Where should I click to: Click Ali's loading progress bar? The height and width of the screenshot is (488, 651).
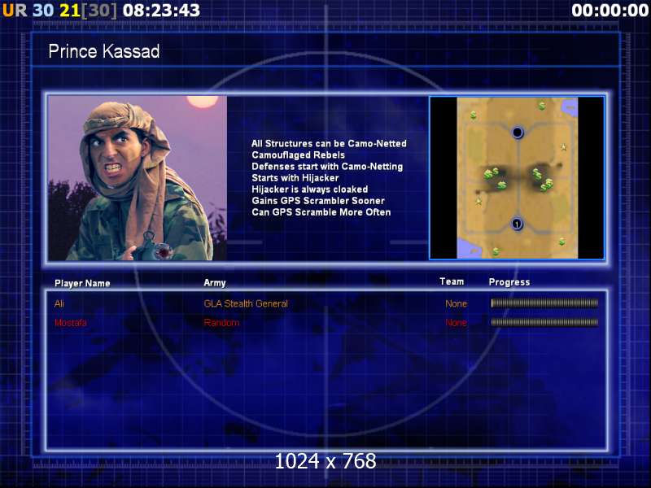[x=544, y=303]
